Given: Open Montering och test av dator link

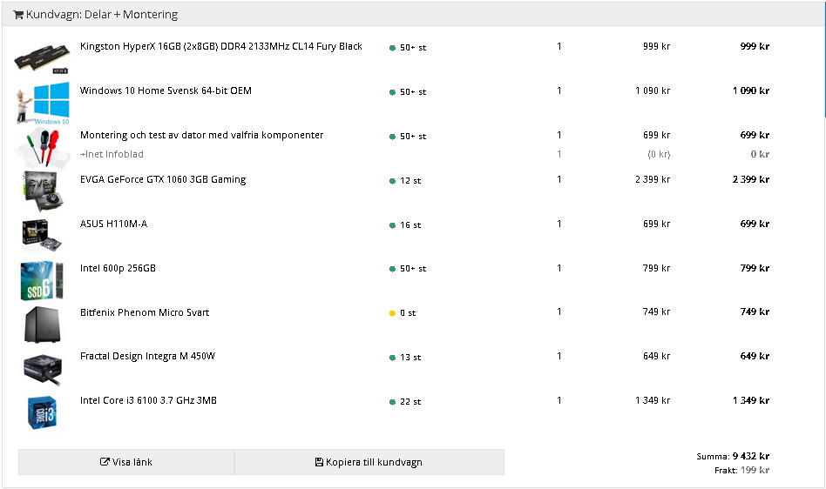Looking at the screenshot, I should pyautogui.click(x=202, y=135).
